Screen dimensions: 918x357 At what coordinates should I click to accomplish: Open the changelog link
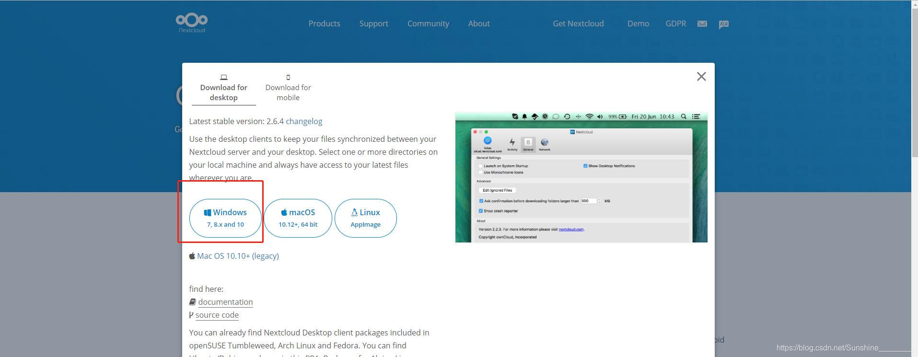(x=304, y=121)
